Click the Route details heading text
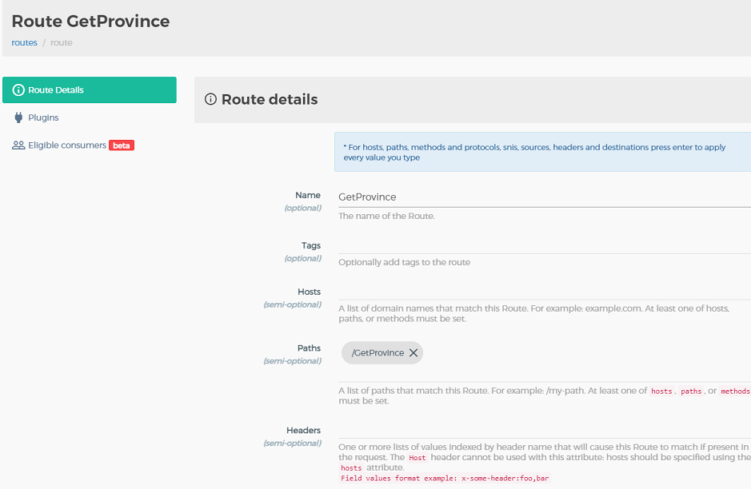 pyautogui.click(x=270, y=100)
